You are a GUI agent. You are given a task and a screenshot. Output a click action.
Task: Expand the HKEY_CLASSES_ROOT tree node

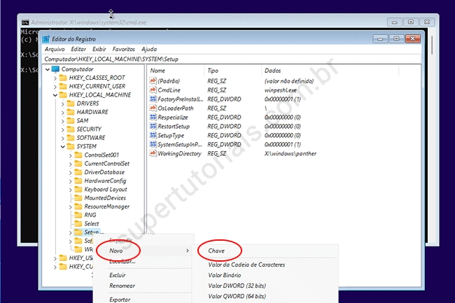point(54,78)
